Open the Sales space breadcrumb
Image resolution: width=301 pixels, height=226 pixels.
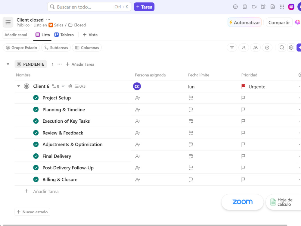click(56, 25)
